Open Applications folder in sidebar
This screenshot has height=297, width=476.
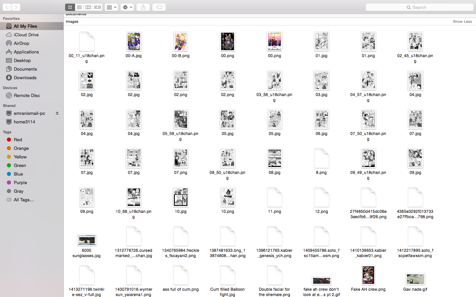32,52
